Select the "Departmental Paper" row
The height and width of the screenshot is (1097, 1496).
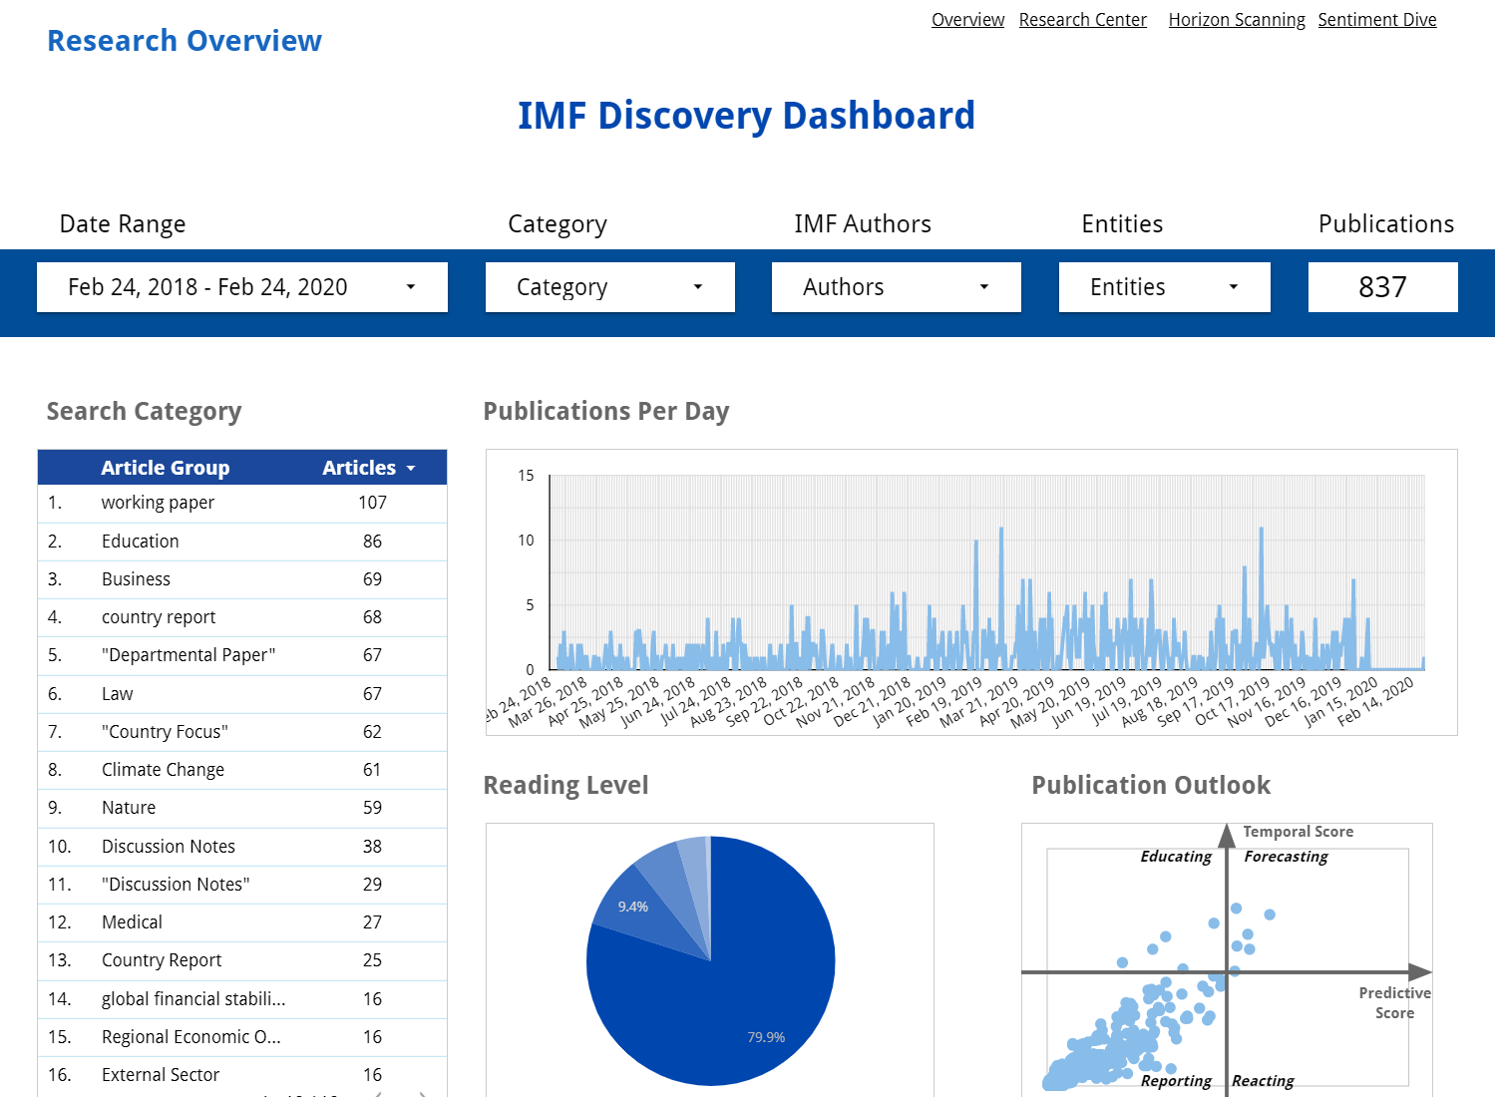tap(242, 655)
